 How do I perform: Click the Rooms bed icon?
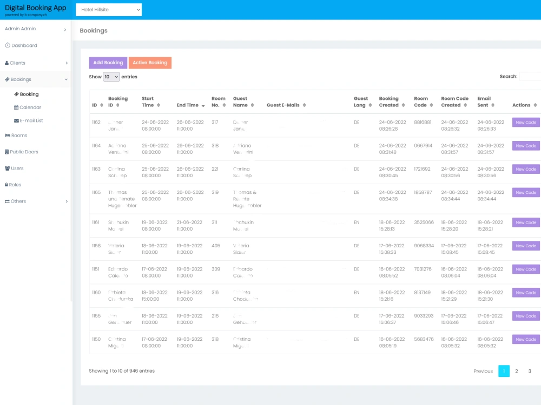coord(7,136)
